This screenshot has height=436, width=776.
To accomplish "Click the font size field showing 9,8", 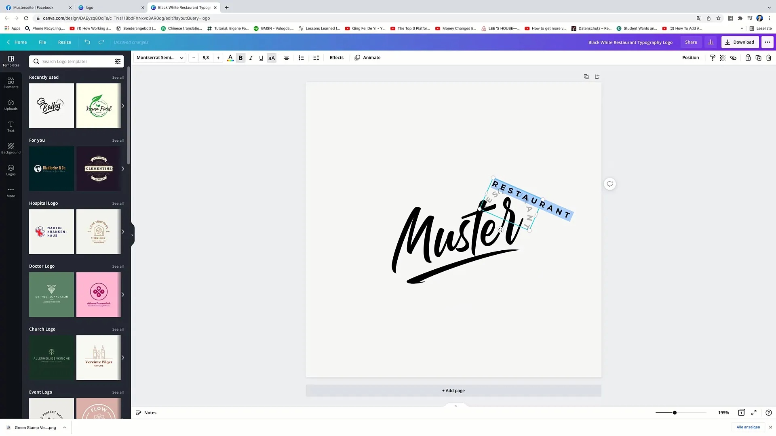I will click(206, 58).
